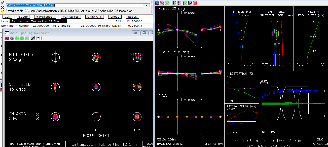
Task: Open the lens name history dropdown
Action: click(x=147, y=5)
